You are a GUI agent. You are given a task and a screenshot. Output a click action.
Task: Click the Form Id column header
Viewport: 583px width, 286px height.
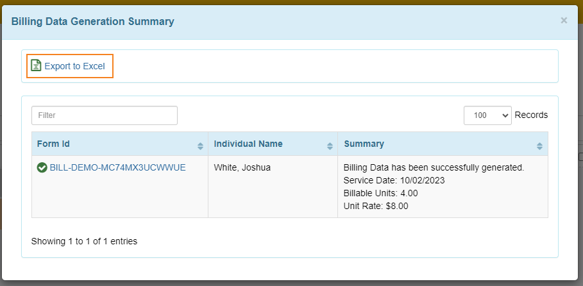(x=120, y=144)
